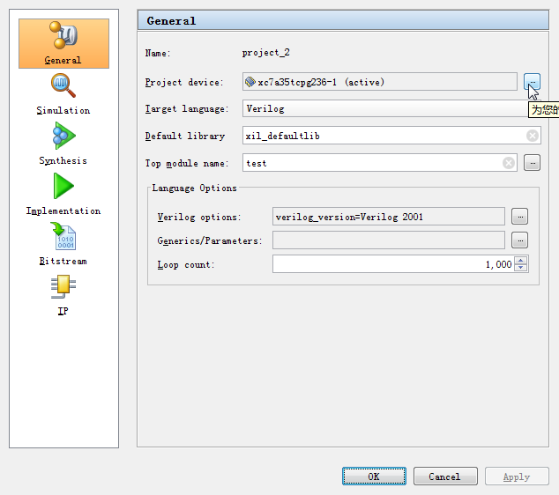Screen dimensions: 559x495
Task: Open the General settings category
Action: pyautogui.click(x=63, y=43)
